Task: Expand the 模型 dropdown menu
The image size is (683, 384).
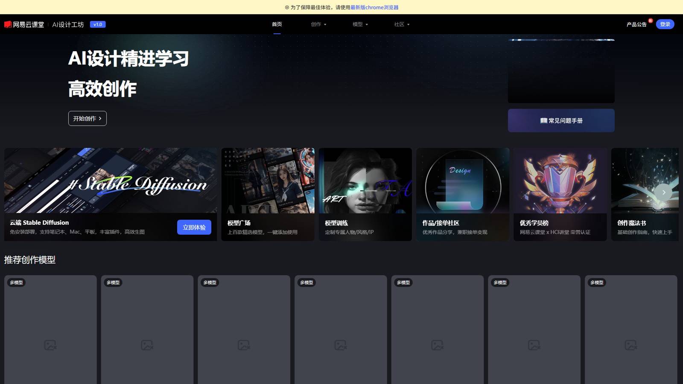Action: [x=360, y=24]
